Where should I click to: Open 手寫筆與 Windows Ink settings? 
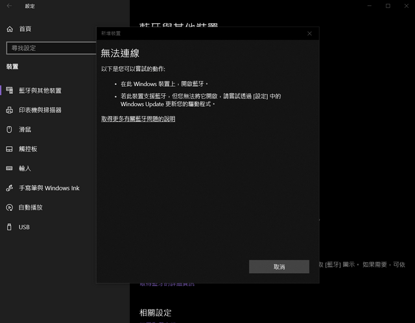click(x=49, y=188)
